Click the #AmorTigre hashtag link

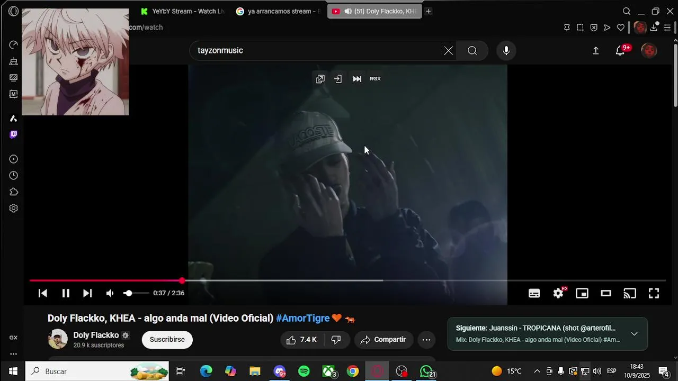coord(302,318)
